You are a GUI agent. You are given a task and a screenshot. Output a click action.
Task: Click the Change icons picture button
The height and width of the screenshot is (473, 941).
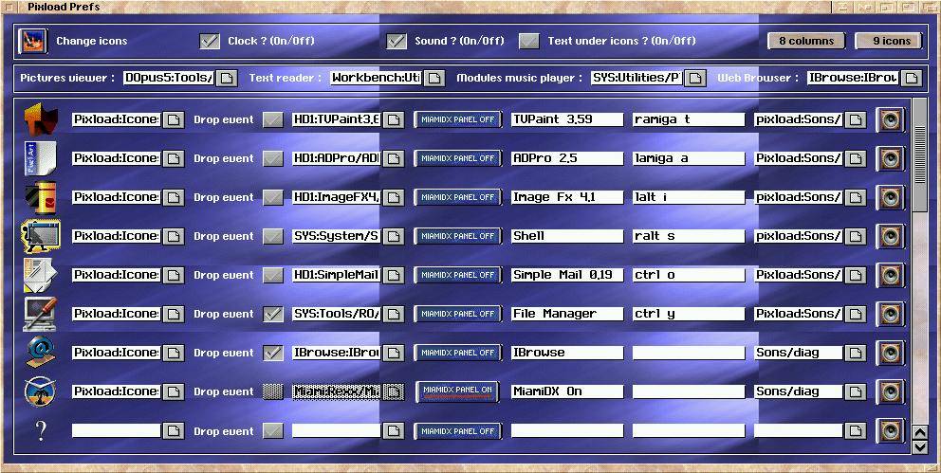pyautogui.click(x=32, y=41)
